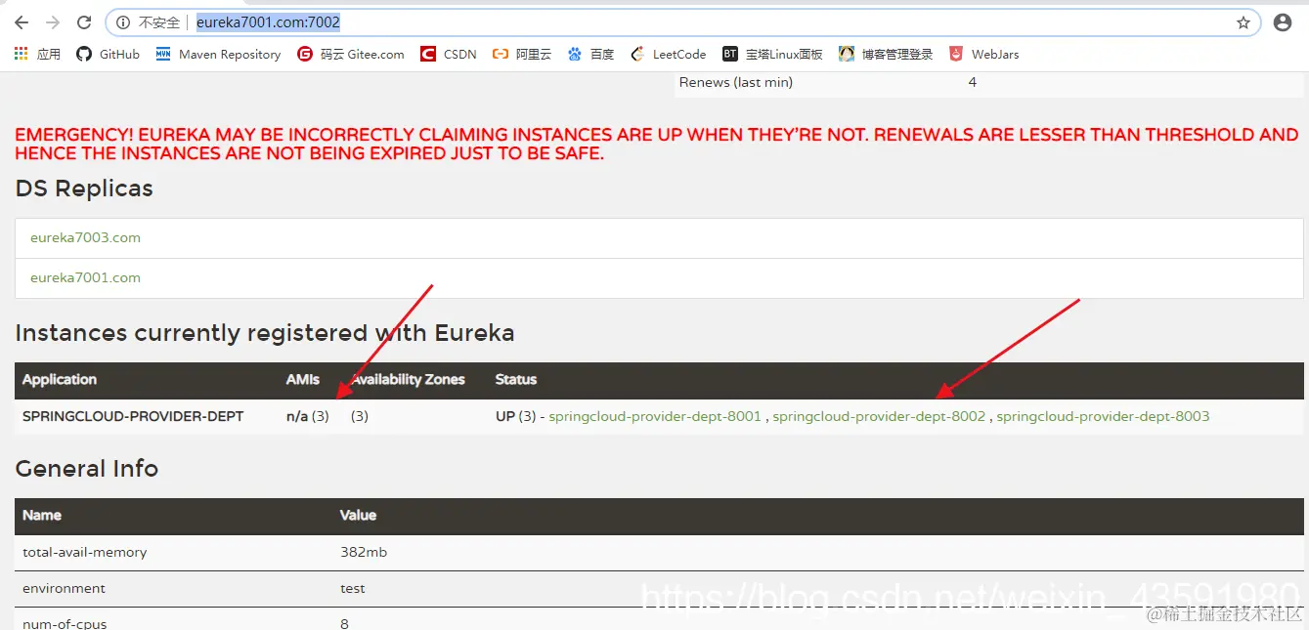Open the LeetCode bookmark
The width and height of the screenshot is (1309, 630).
coord(668,54)
